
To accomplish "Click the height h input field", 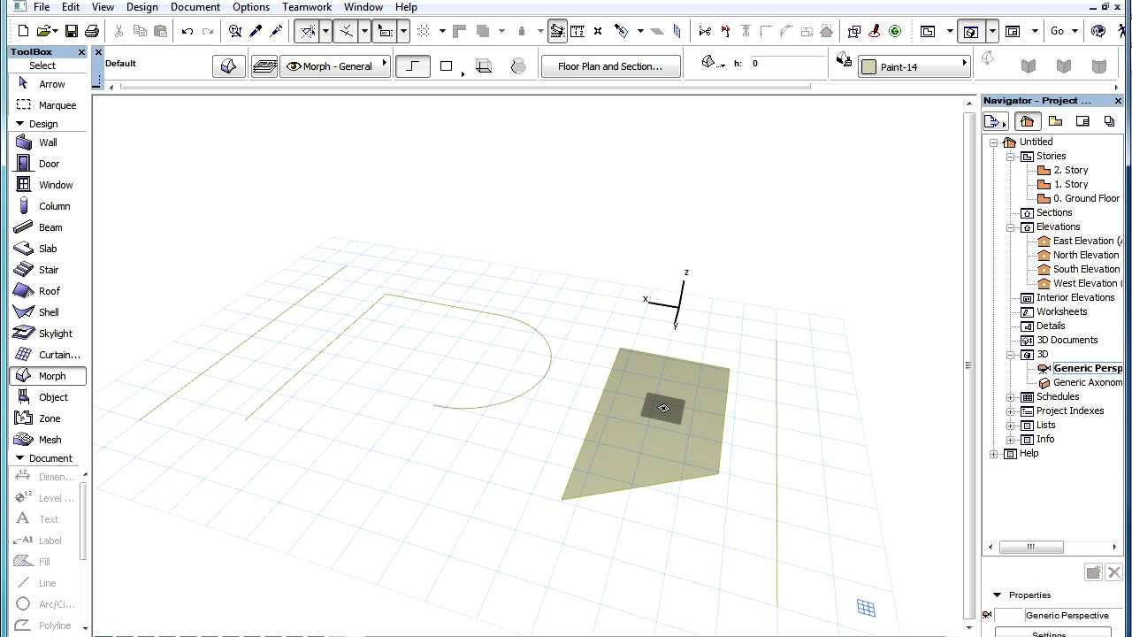I will (787, 64).
